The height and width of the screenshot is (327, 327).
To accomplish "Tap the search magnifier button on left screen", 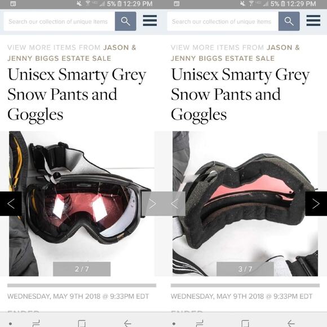I will (x=125, y=21).
